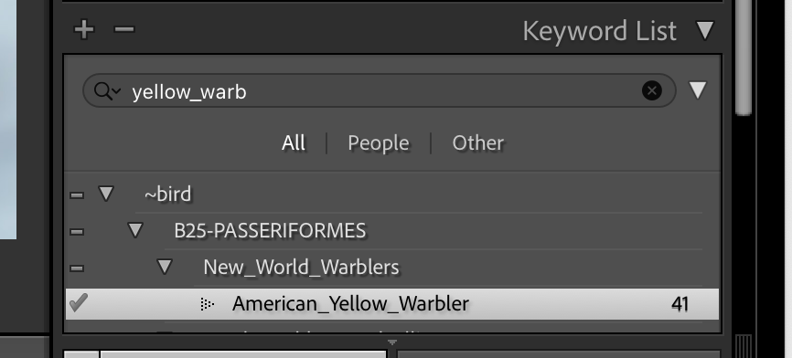Clear the keyword search with X icon
The image size is (792, 358).
pos(651,90)
